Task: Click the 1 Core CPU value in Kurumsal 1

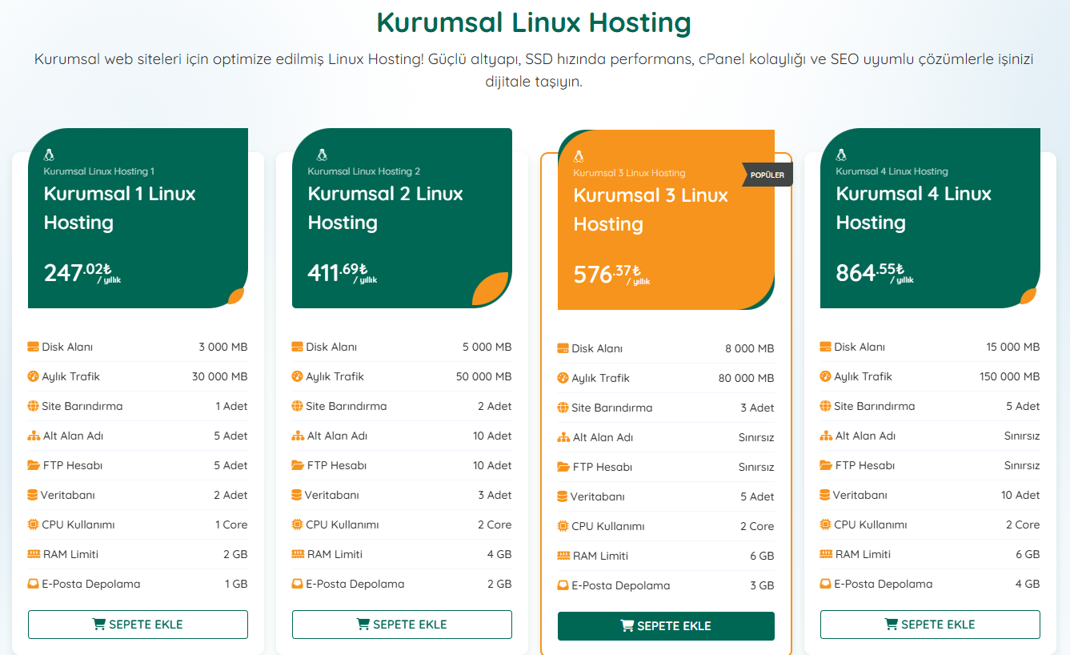Action: [231, 524]
